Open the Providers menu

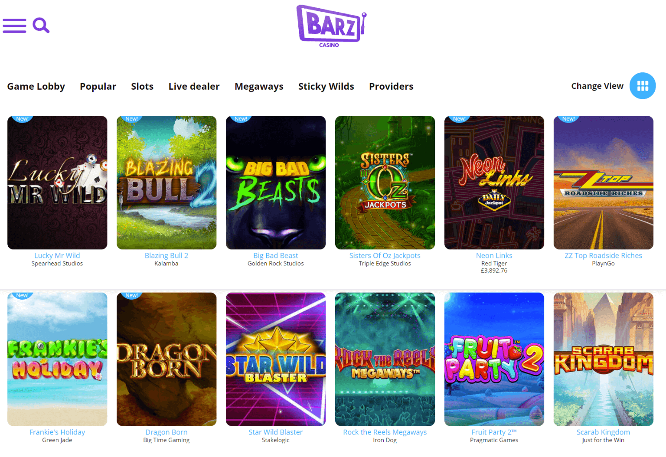coord(391,86)
